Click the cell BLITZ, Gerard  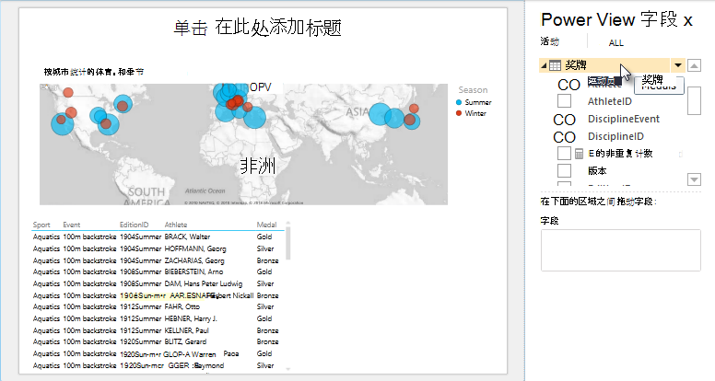pyautogui.click(x=185, y=341)
